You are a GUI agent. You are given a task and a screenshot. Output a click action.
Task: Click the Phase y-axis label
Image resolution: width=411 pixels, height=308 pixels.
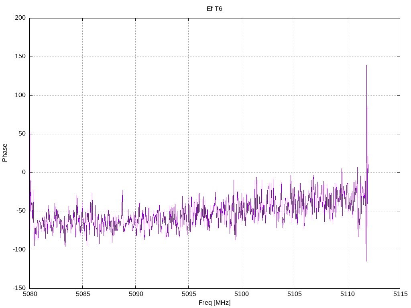click(5, 153)
